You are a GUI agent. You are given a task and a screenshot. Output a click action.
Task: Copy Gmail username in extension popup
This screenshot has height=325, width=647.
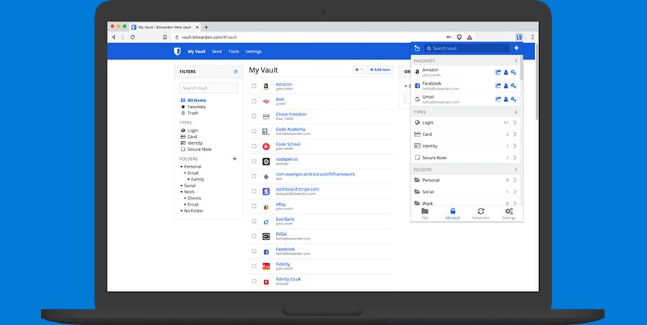(x=506, y=99)
